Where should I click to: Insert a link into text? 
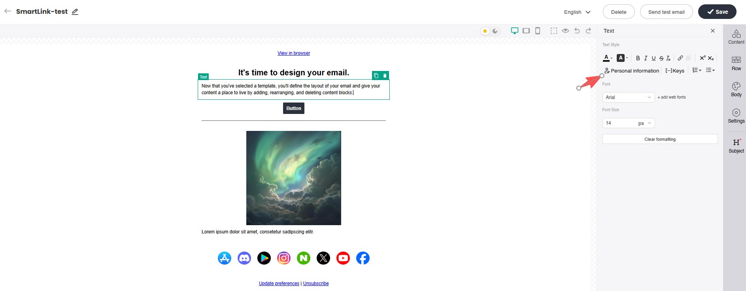[680, 58]
